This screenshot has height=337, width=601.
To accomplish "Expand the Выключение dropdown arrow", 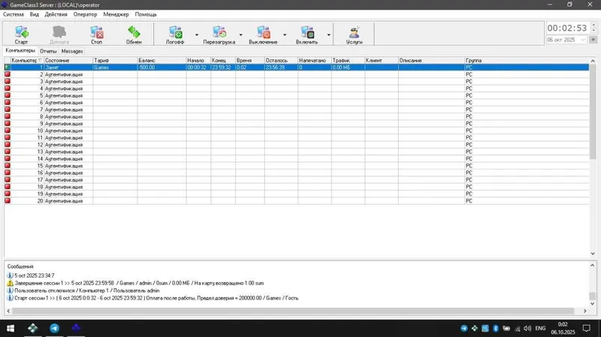I will [x=285, y=35].
